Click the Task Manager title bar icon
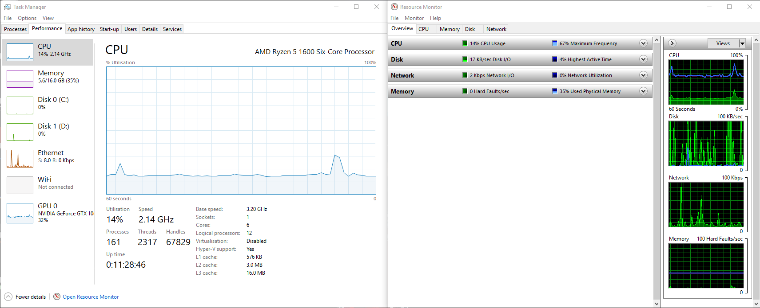The image size is (760, 308). (x=7, y=7)
